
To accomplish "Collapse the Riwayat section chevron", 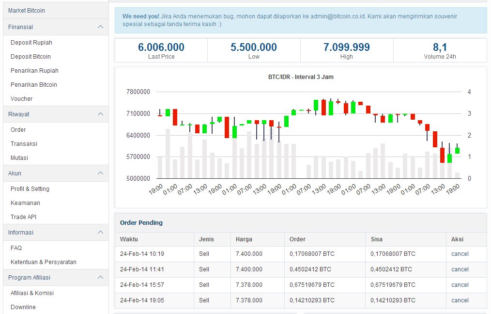I will [x=100, y=114].
